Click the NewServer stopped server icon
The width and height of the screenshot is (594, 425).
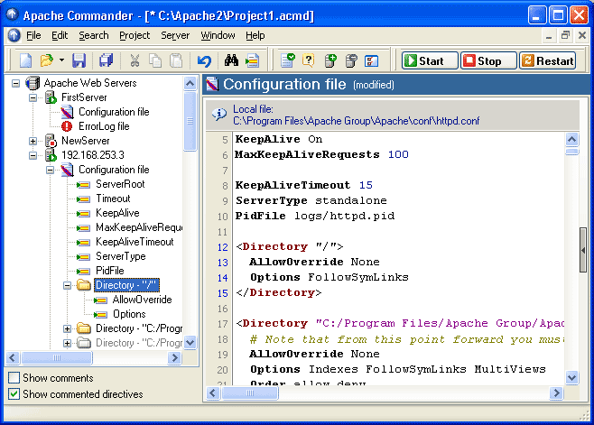51,141
